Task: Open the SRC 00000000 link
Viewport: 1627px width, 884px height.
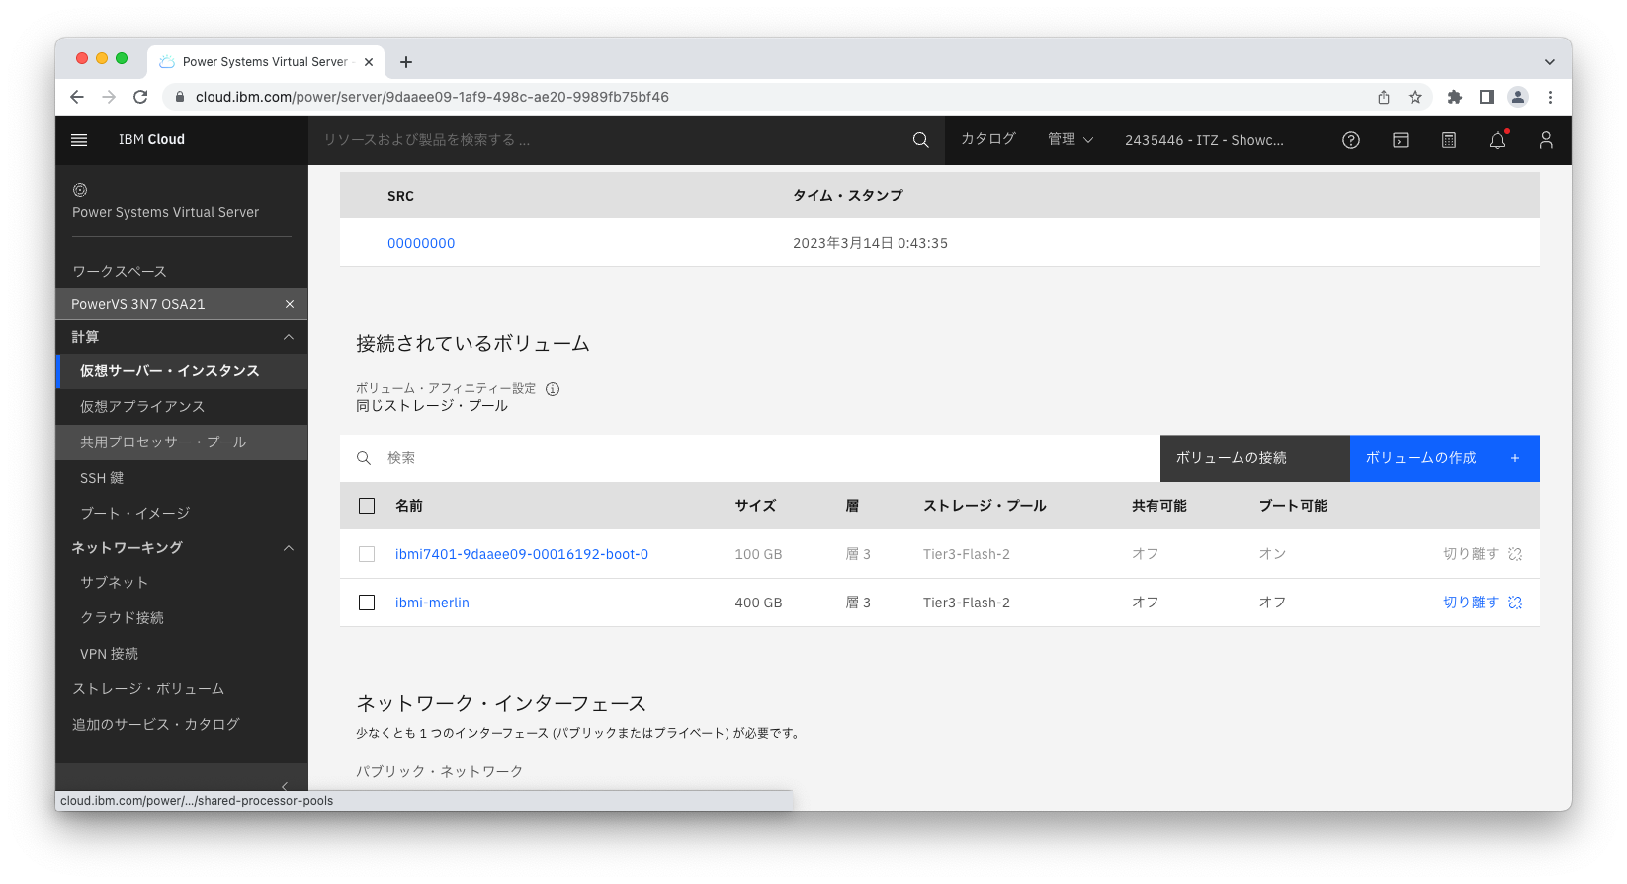Action: point(421,243)
